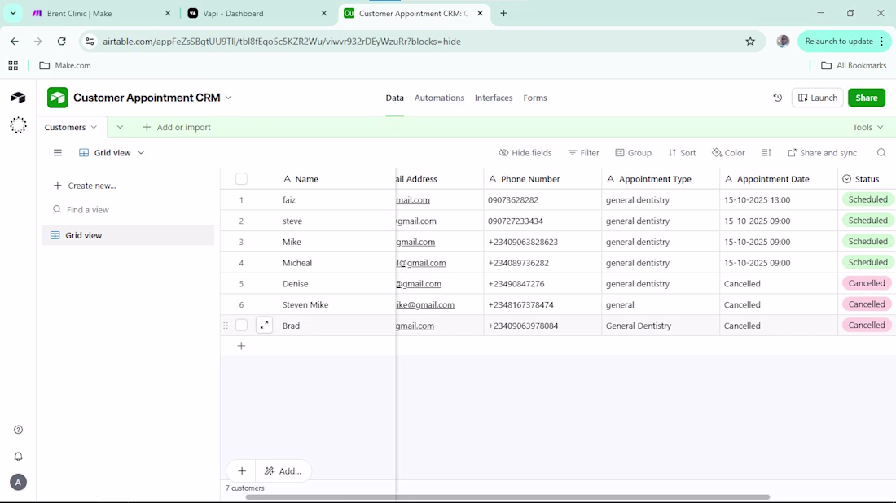Open the Chrome apps grid icon
The image size is (896, 503).
point(13,66)
